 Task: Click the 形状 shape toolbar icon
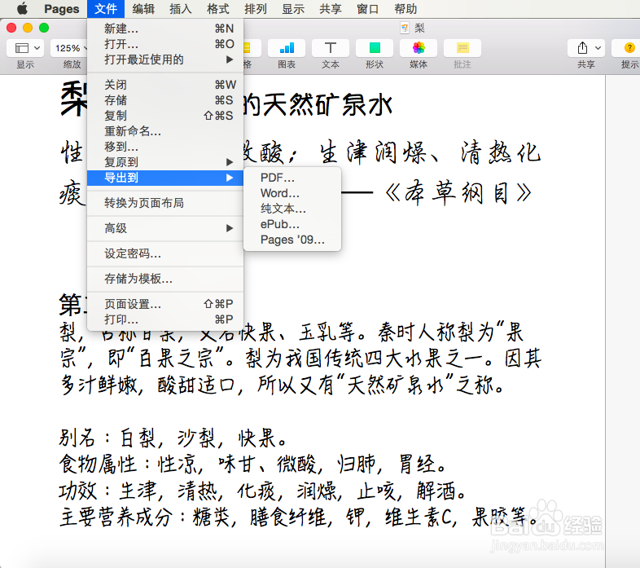click(x=375, y=48)
